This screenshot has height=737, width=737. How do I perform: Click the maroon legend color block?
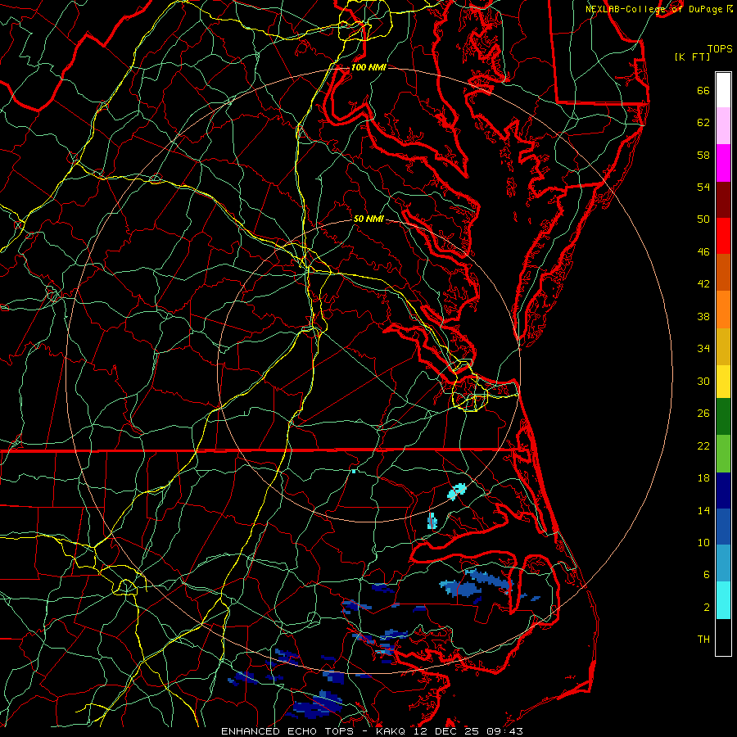click(x=723, y=199)
